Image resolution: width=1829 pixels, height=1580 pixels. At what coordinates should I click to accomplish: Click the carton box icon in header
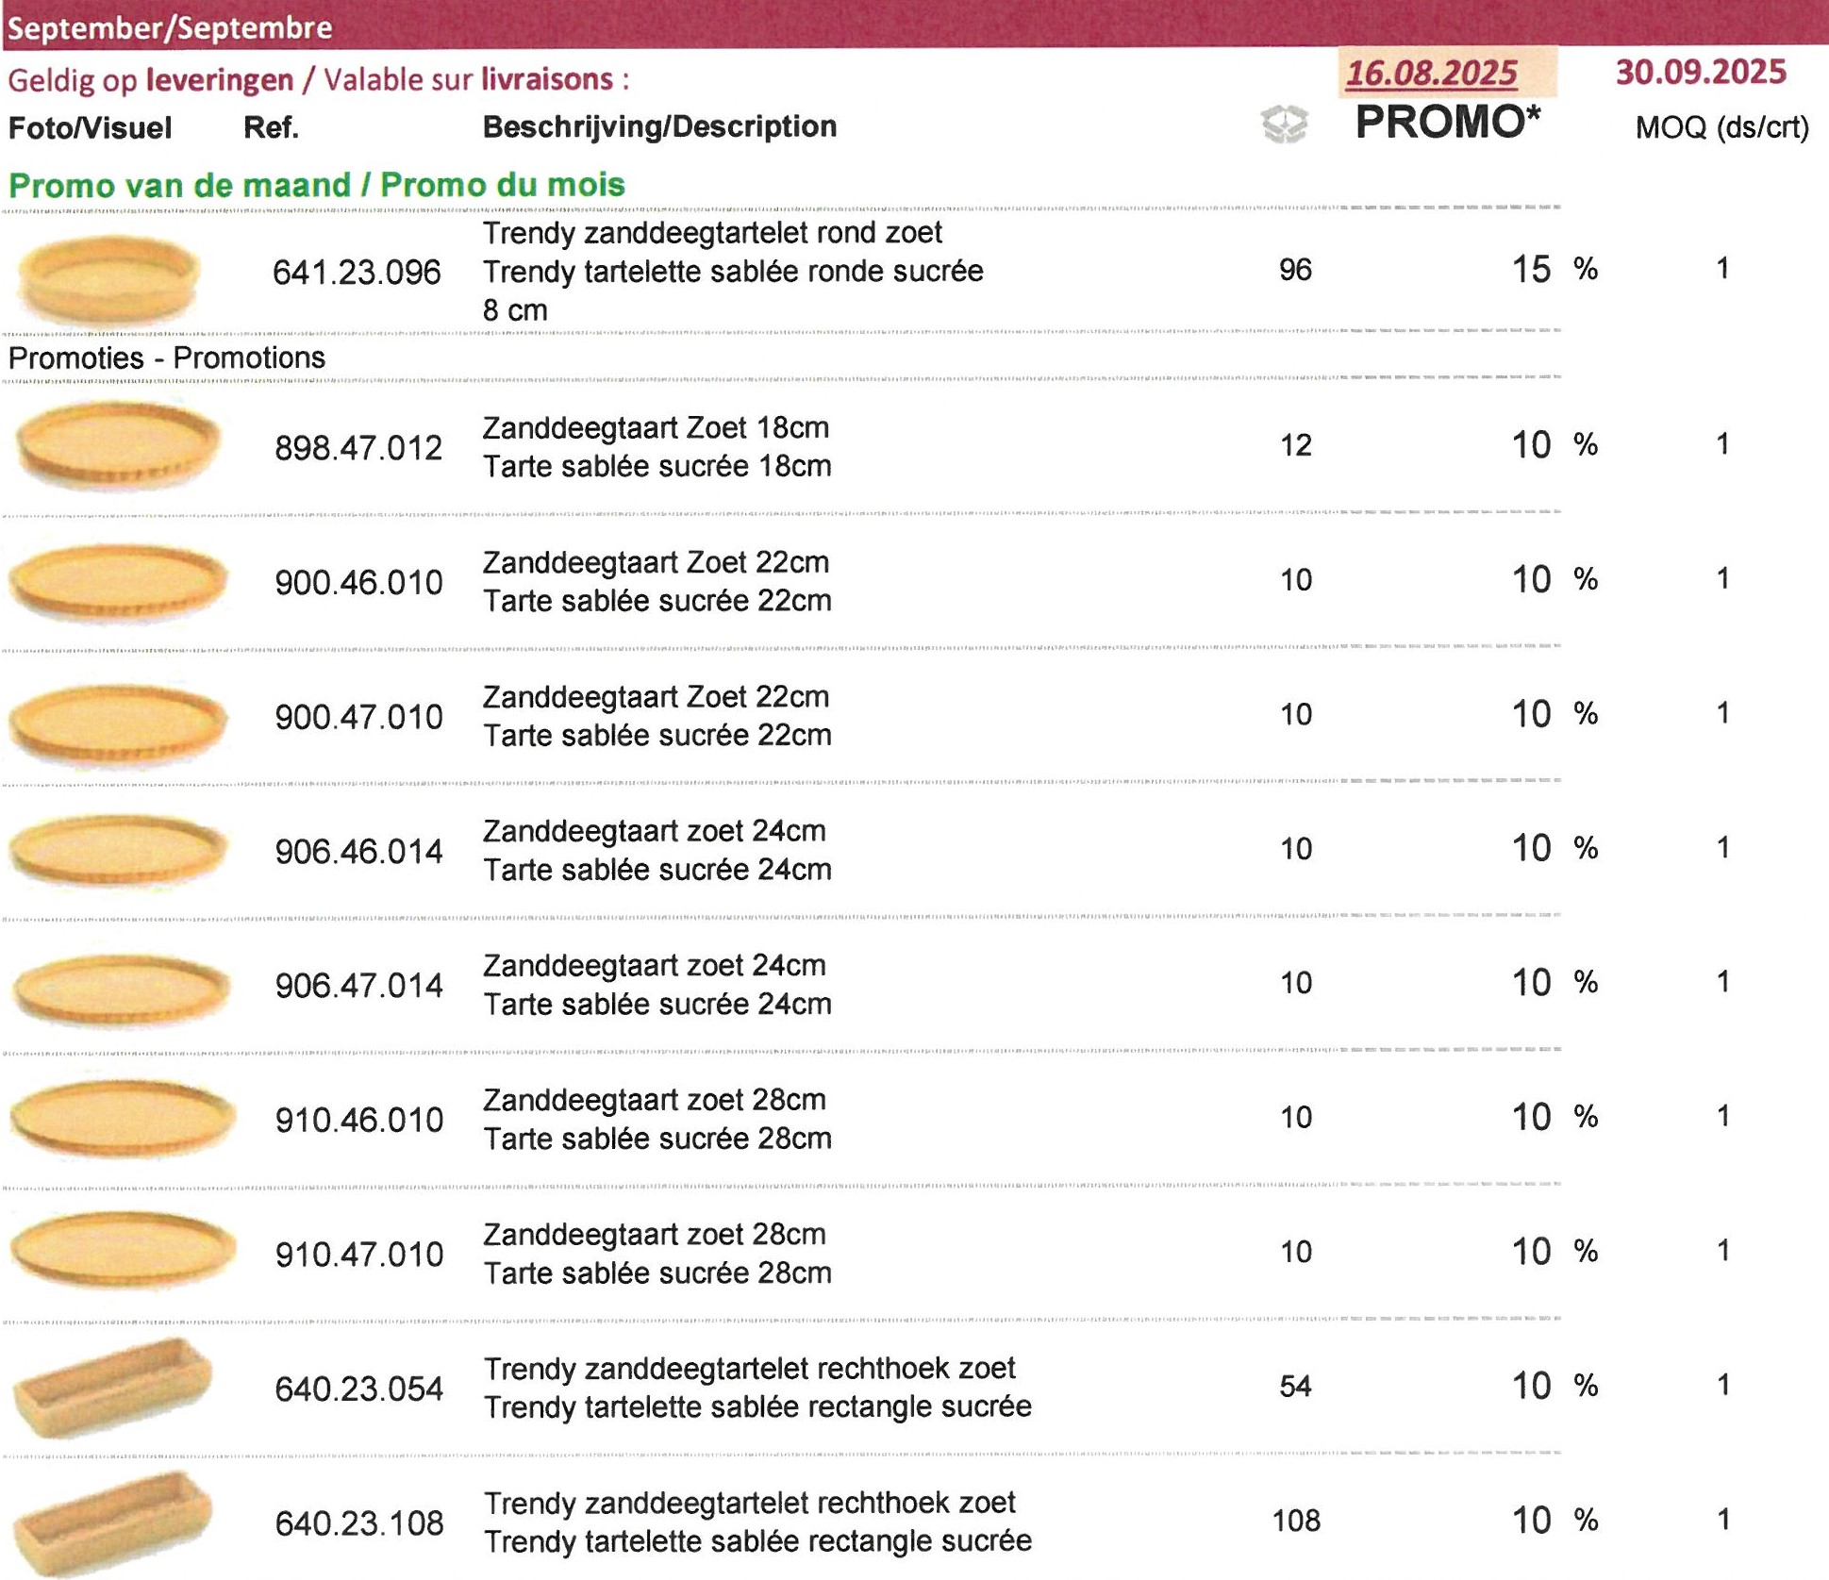click(1284, 124)
